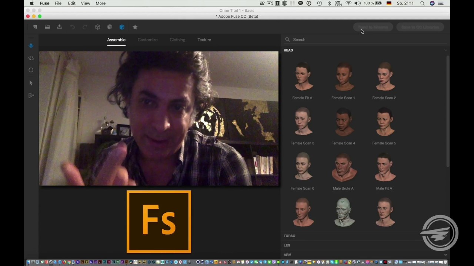Image resolution: width=474 pixels, height=266 pixels.
Task: Open the File menu
Action: 58,3
